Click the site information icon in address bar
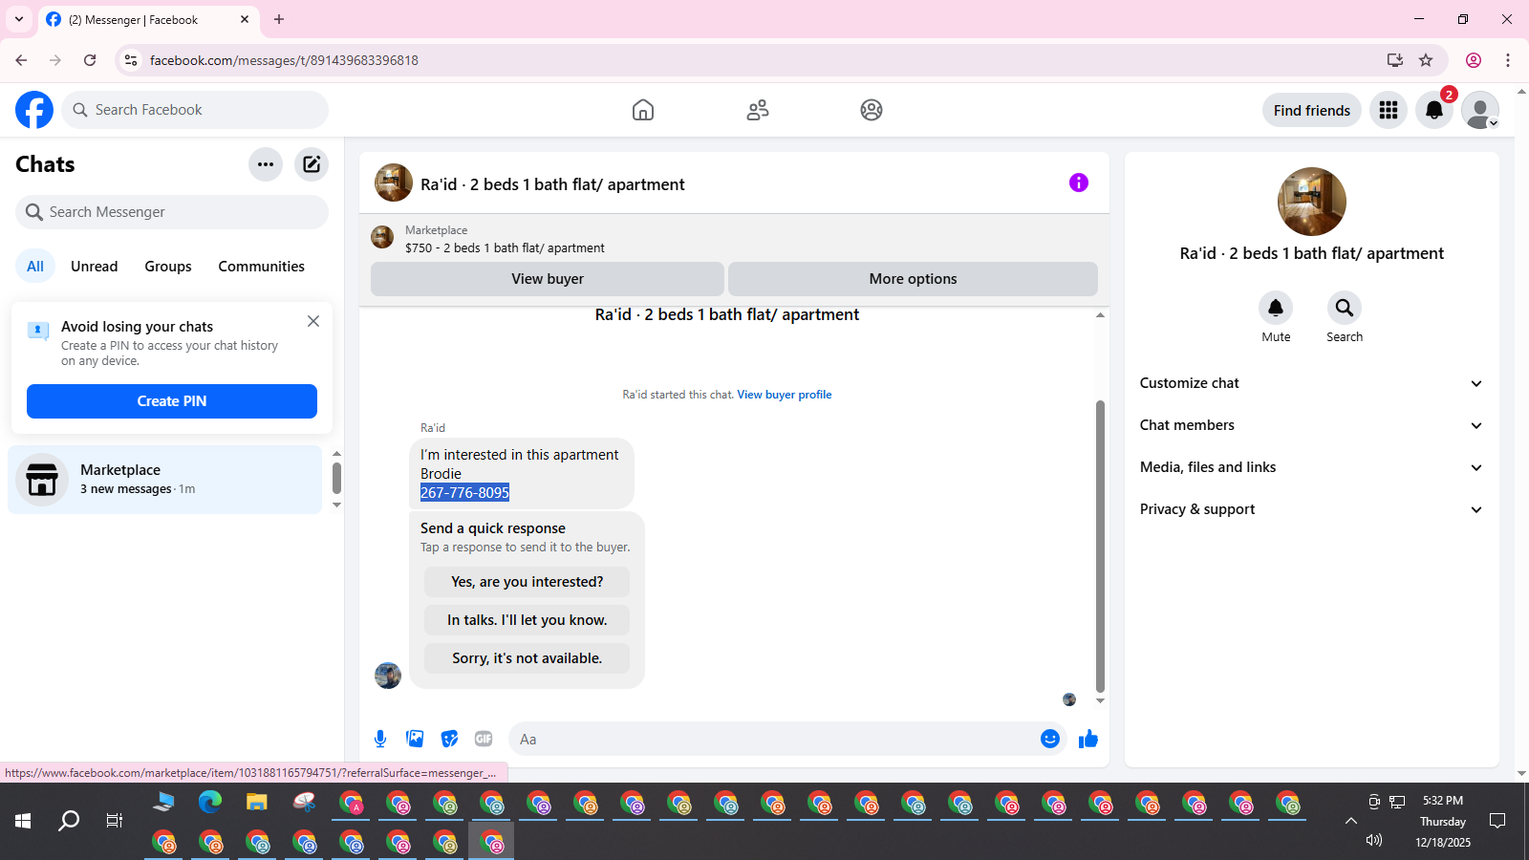The width and height of the screenshot is (1529, 860). pyautogui.click(x=131, y=60)
